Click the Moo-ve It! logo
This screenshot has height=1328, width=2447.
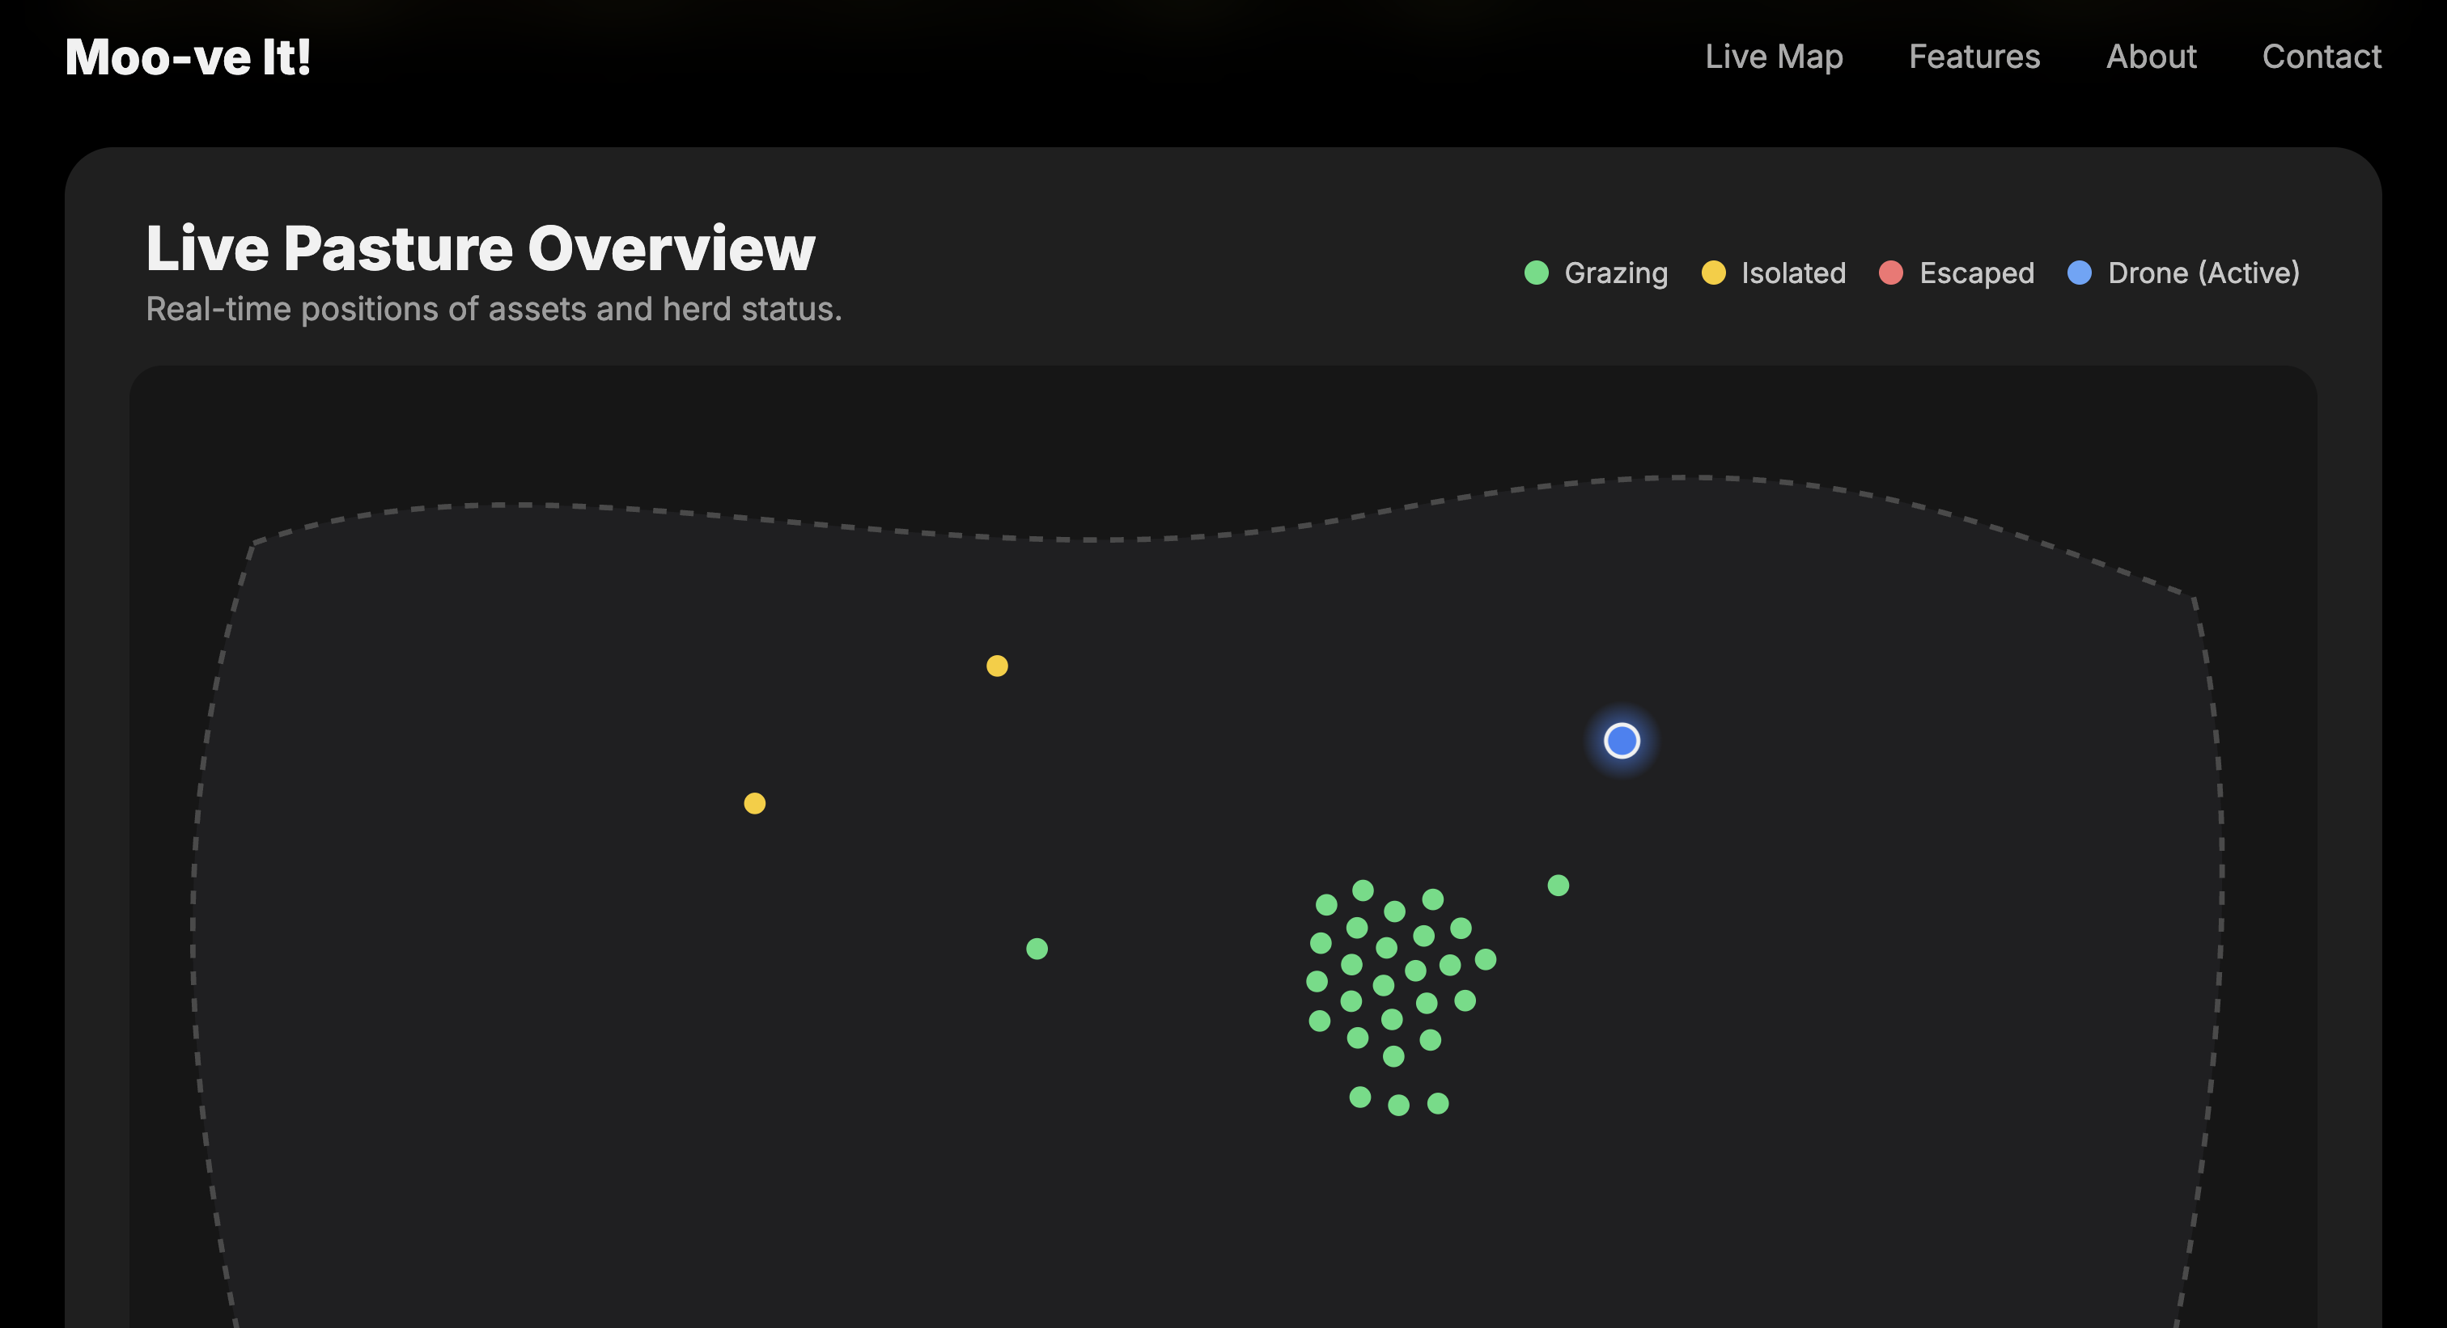[x=188, y=57]
